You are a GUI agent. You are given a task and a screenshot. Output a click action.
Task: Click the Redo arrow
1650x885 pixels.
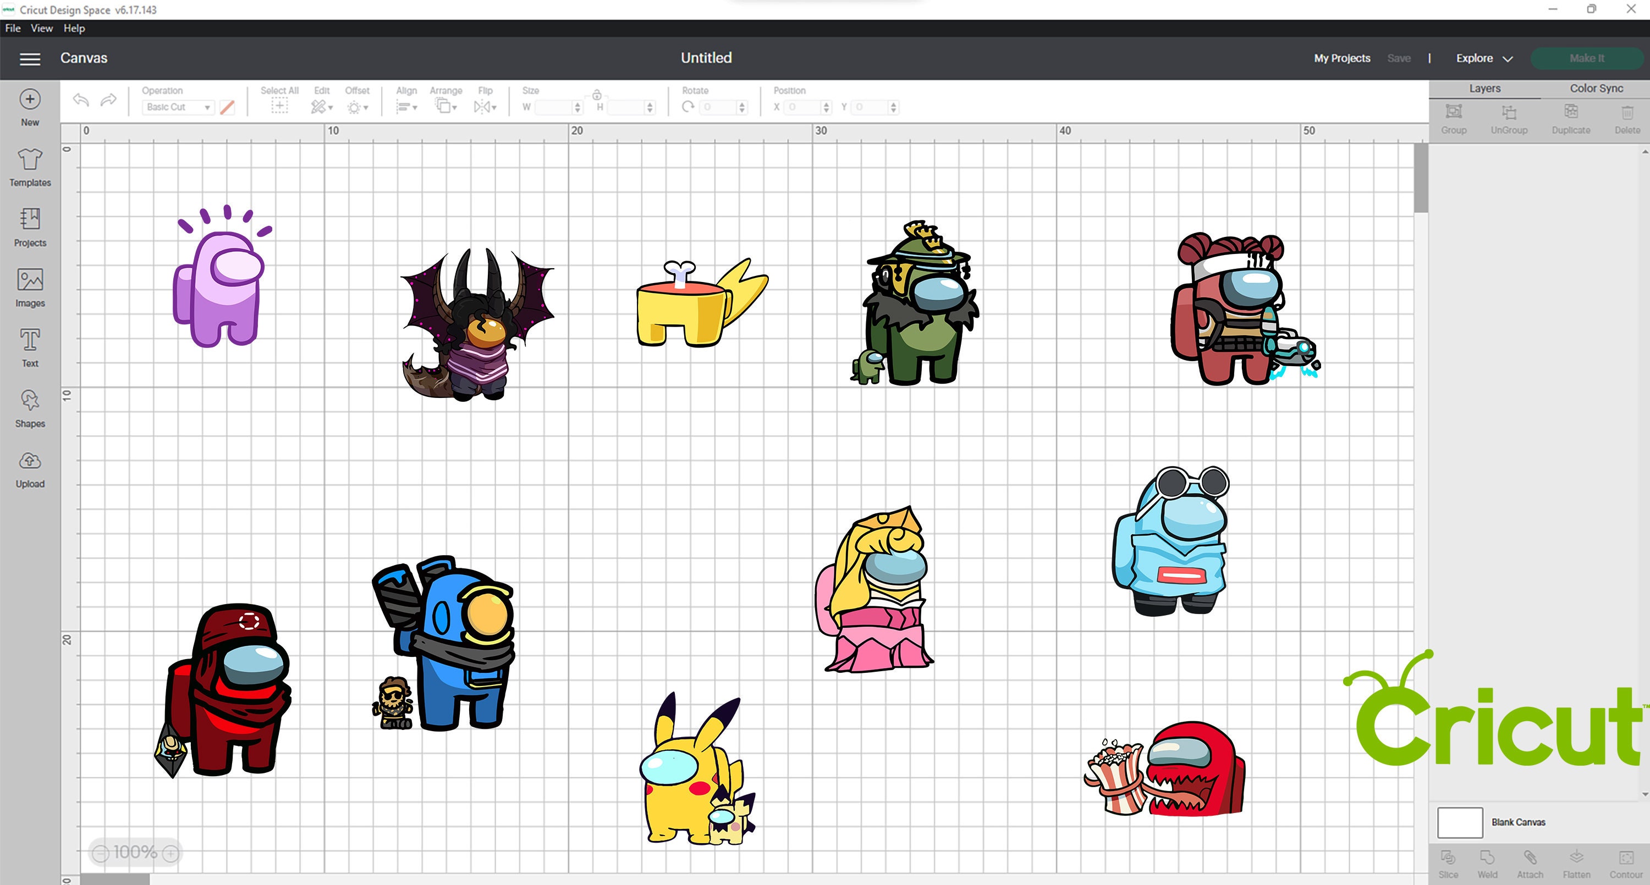[109, 100]
